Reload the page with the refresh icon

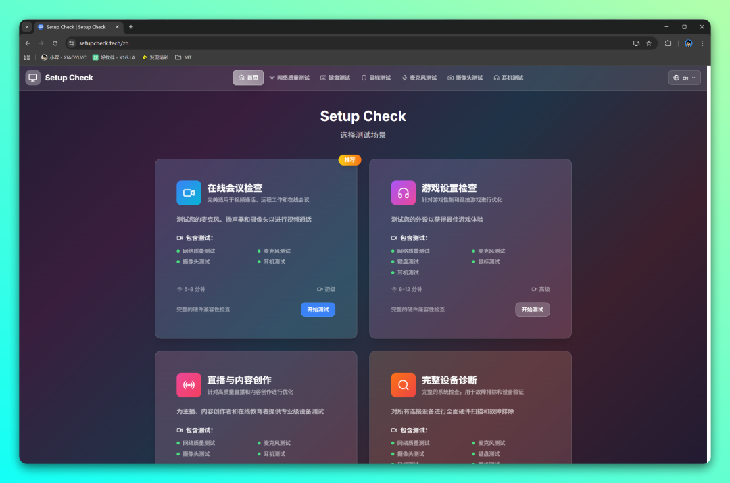pos(55,43)
